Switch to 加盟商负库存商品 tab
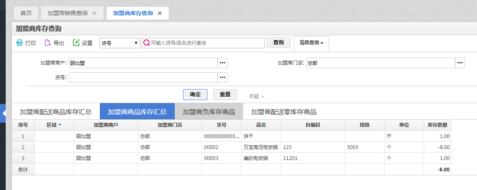The height and width of the screenshot is (190, 477). point(209,112)
